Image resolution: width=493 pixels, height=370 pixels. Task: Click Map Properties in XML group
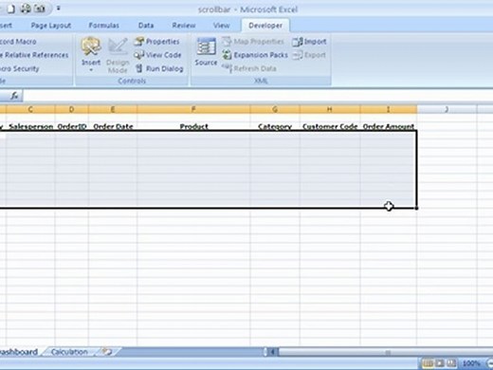click(x=253, y=42)
